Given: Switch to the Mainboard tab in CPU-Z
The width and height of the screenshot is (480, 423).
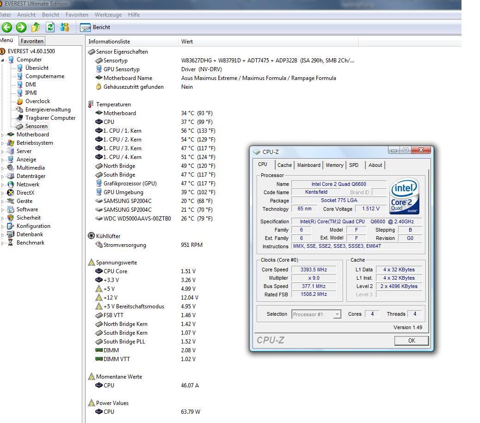Looking at the screenshot, I should (x=308, y=165).
